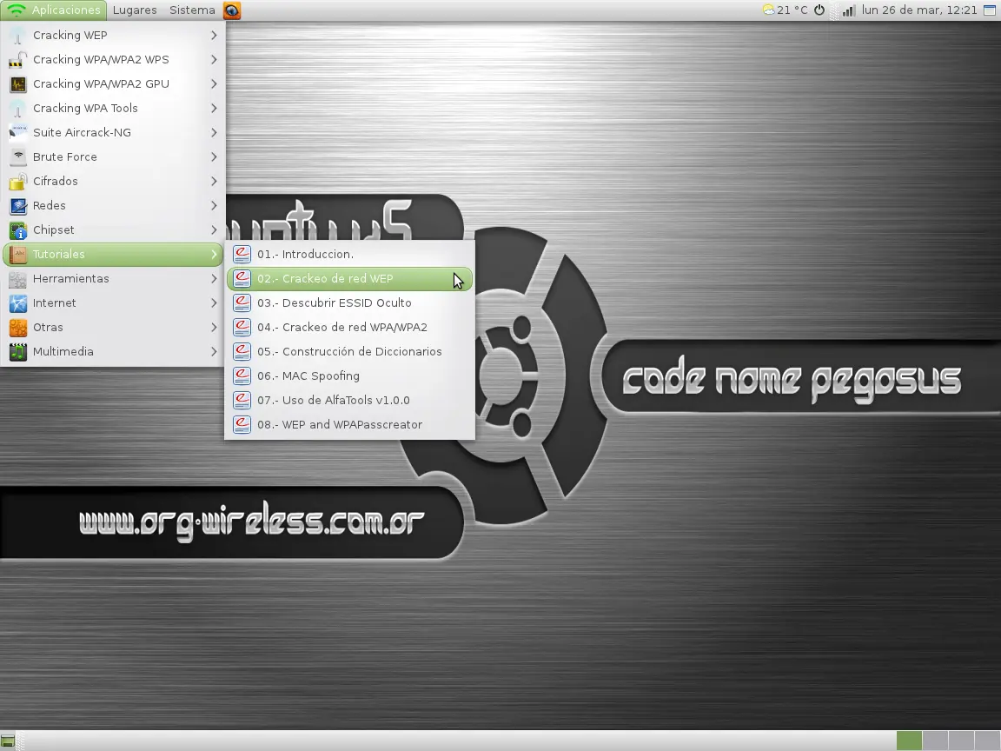Open the Aplicaciones menu
This screenshot has width=1001, height=751.
tap(53, 10)
